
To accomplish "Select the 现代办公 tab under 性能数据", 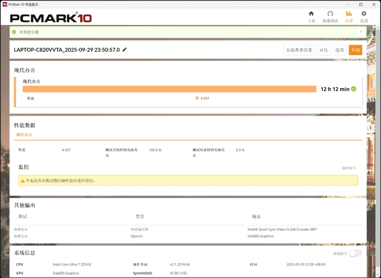I will pos(24,135).
